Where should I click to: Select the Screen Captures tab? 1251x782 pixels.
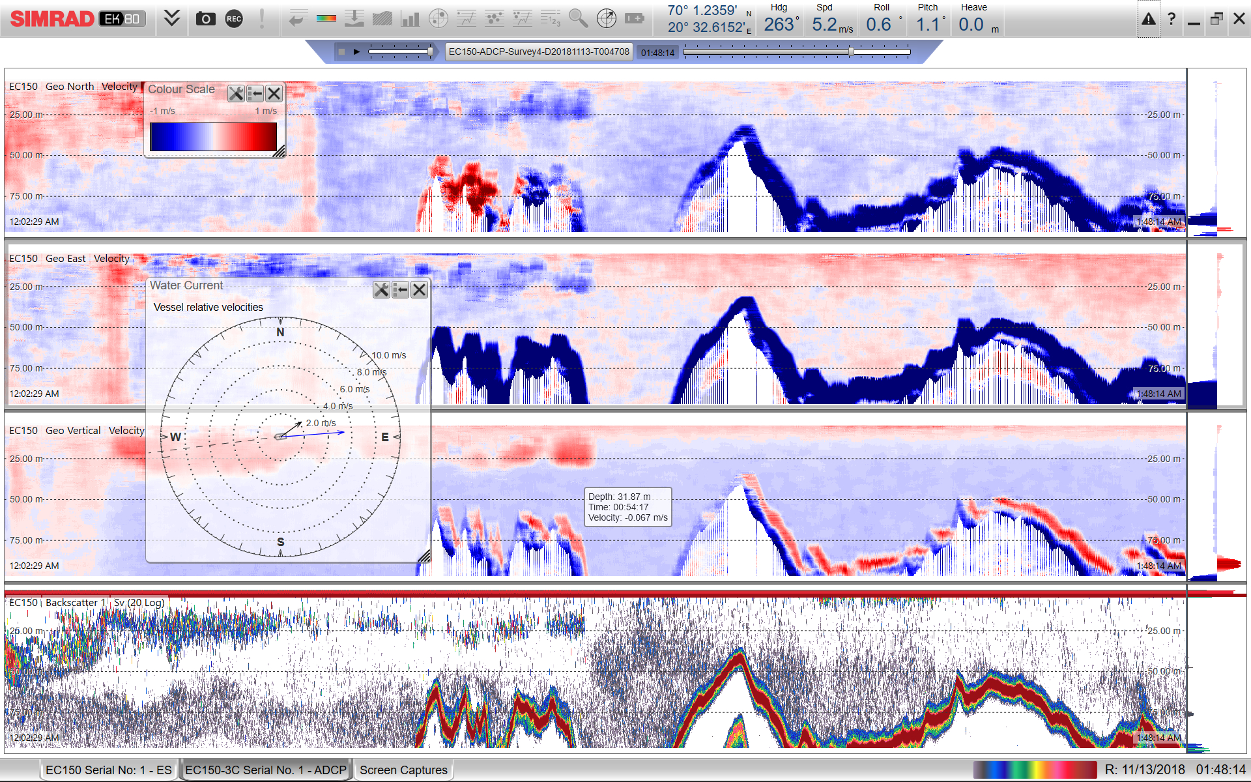point(403,770)
